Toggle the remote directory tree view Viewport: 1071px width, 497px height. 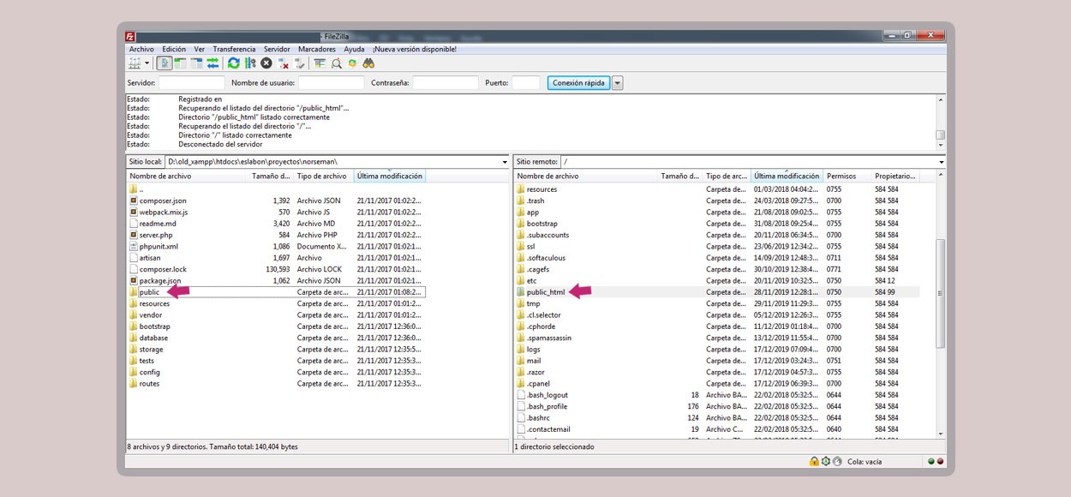197,63
